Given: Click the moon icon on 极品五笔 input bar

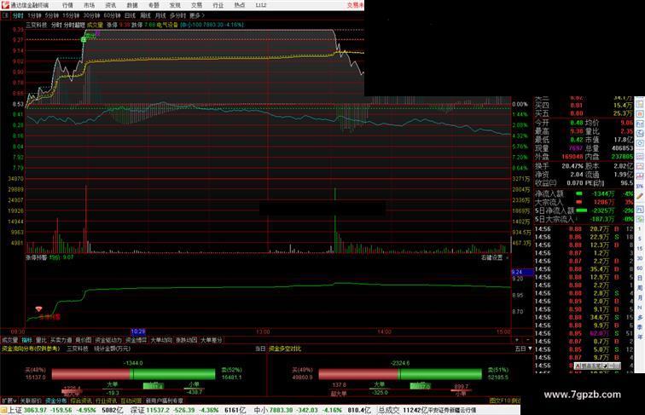Looking at the screenshot, I should pyautogui.click(x=605, y=366).
